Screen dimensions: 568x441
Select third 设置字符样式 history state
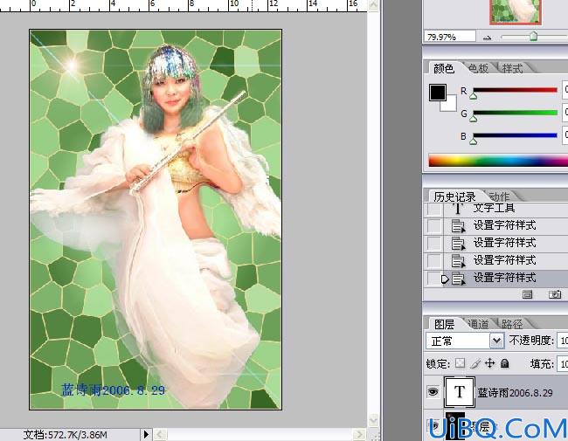tap(506, 261)
